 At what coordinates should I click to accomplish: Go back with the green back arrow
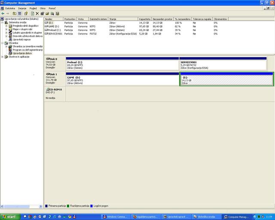tap(3, 13)
